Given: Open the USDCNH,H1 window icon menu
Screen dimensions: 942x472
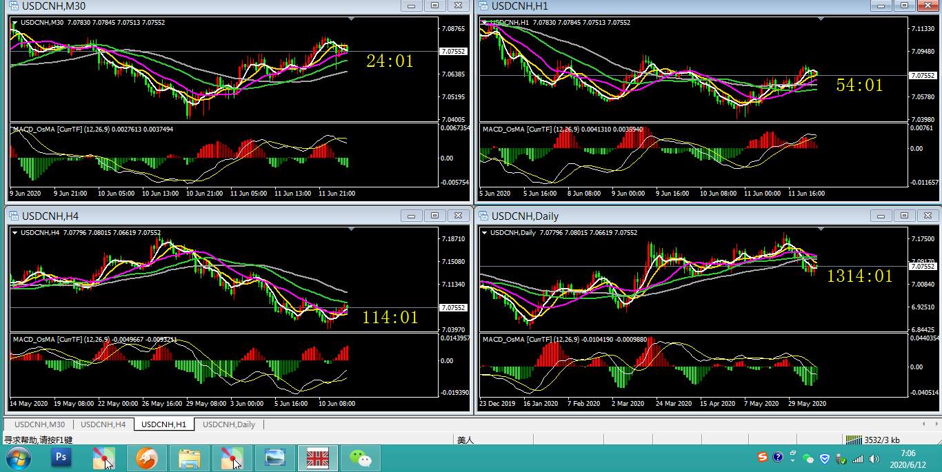Looking at the screenshot, I should pyautogui.click(x=484, y=6).
